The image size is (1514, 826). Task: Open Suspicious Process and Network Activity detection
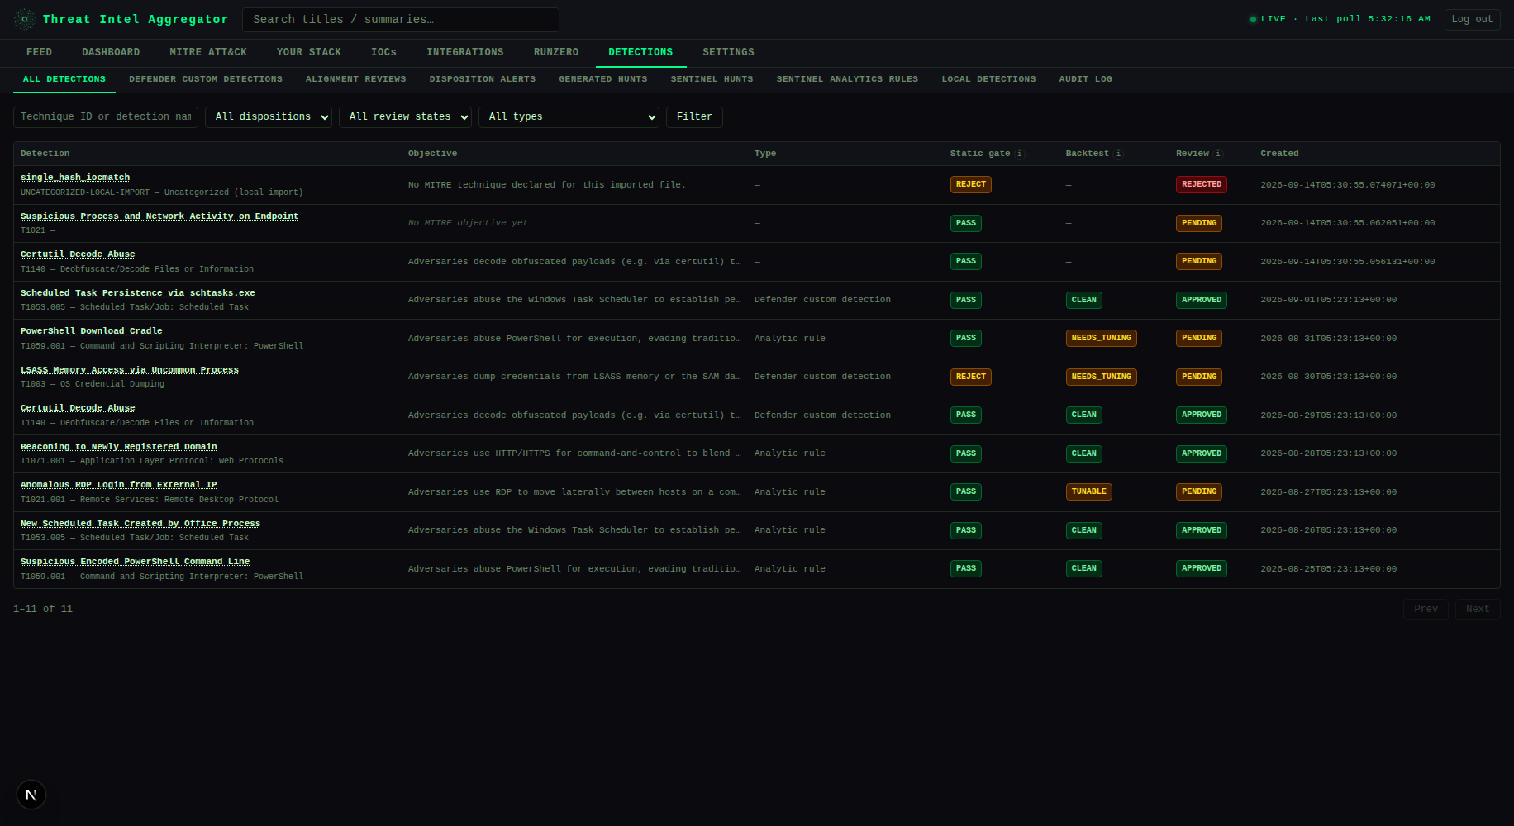(x=159, y=216)
